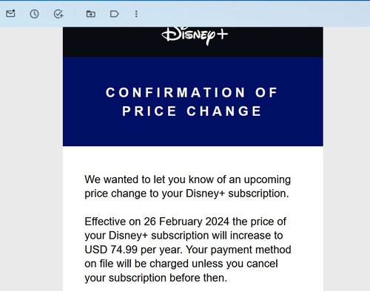This screenshot has width=370, height=291.
Task: Open the Move to folder icon
Action: pos(90,14)
